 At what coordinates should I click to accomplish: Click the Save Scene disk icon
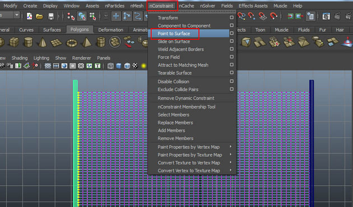[x=51, y=16]
